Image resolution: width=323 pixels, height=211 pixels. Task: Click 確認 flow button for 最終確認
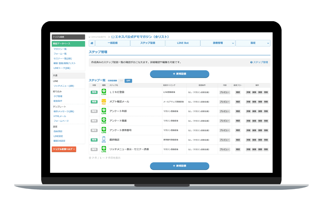238,140
